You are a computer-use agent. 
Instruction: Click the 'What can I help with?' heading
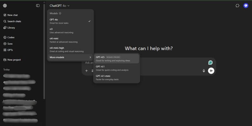point(149,48)
